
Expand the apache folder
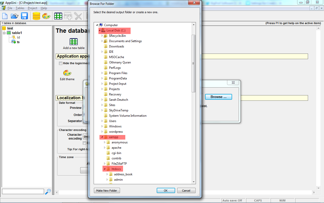coord(105,148)
